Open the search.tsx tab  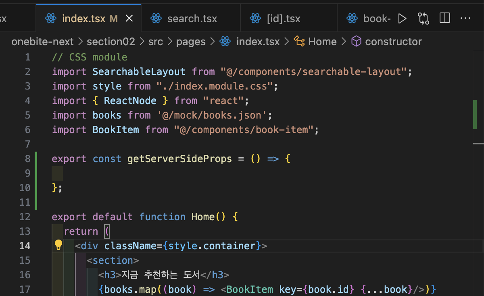pyautogui.click(x=191, y=19)
